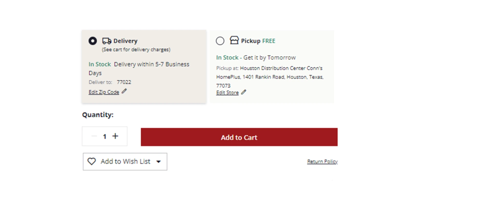This screenshot has width=492, height=205.
Task: Expand the Add to Wish List dropdown arrow
Action: 159,162
